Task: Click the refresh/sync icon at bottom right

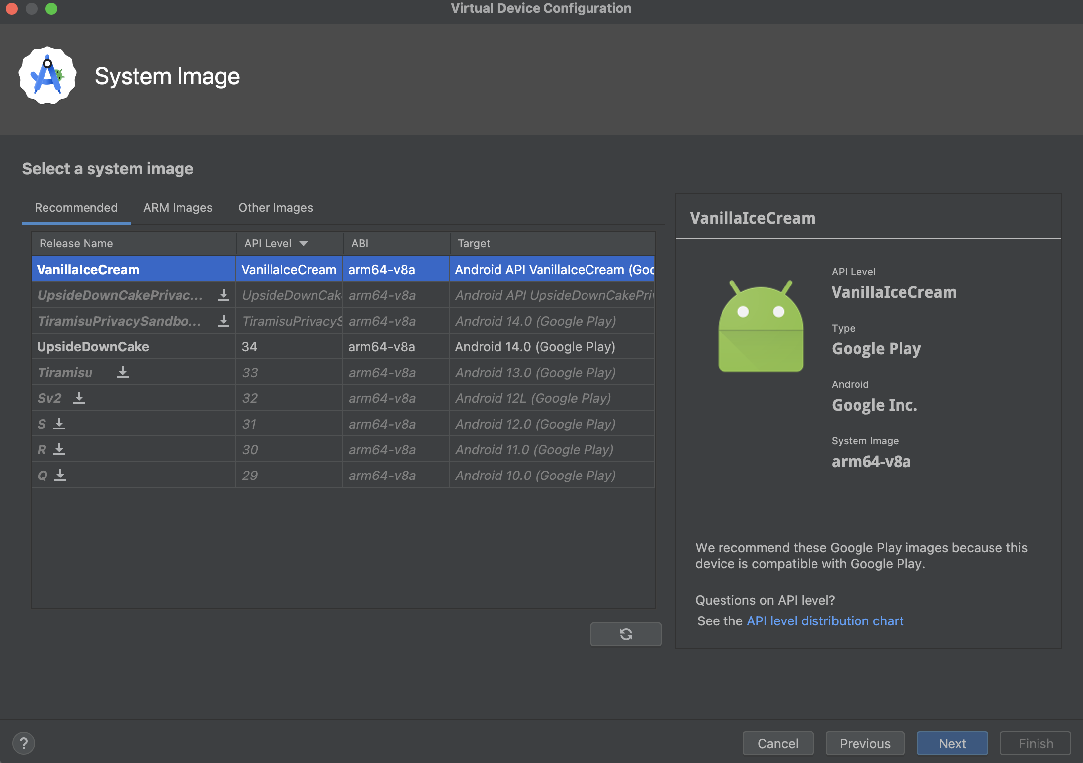Action: (625, 633)
